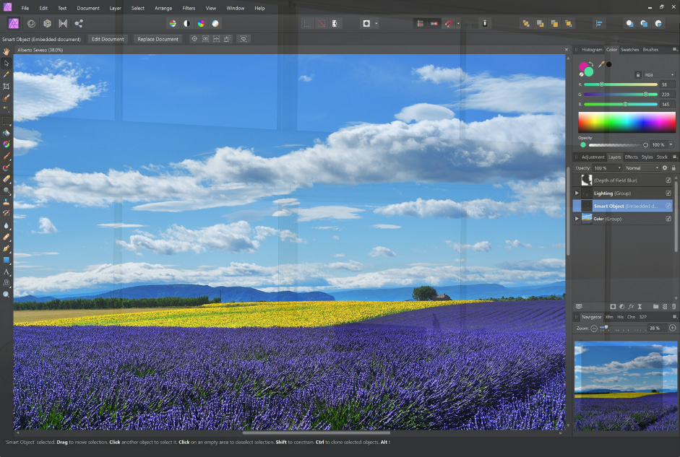Click the color picker eyedropper icon
The height and width of the screenshot is (457, 680).
tap(601, 64)
